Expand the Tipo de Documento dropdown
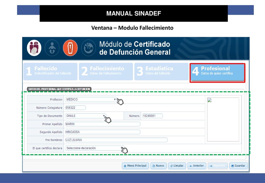 coord(85,116)
